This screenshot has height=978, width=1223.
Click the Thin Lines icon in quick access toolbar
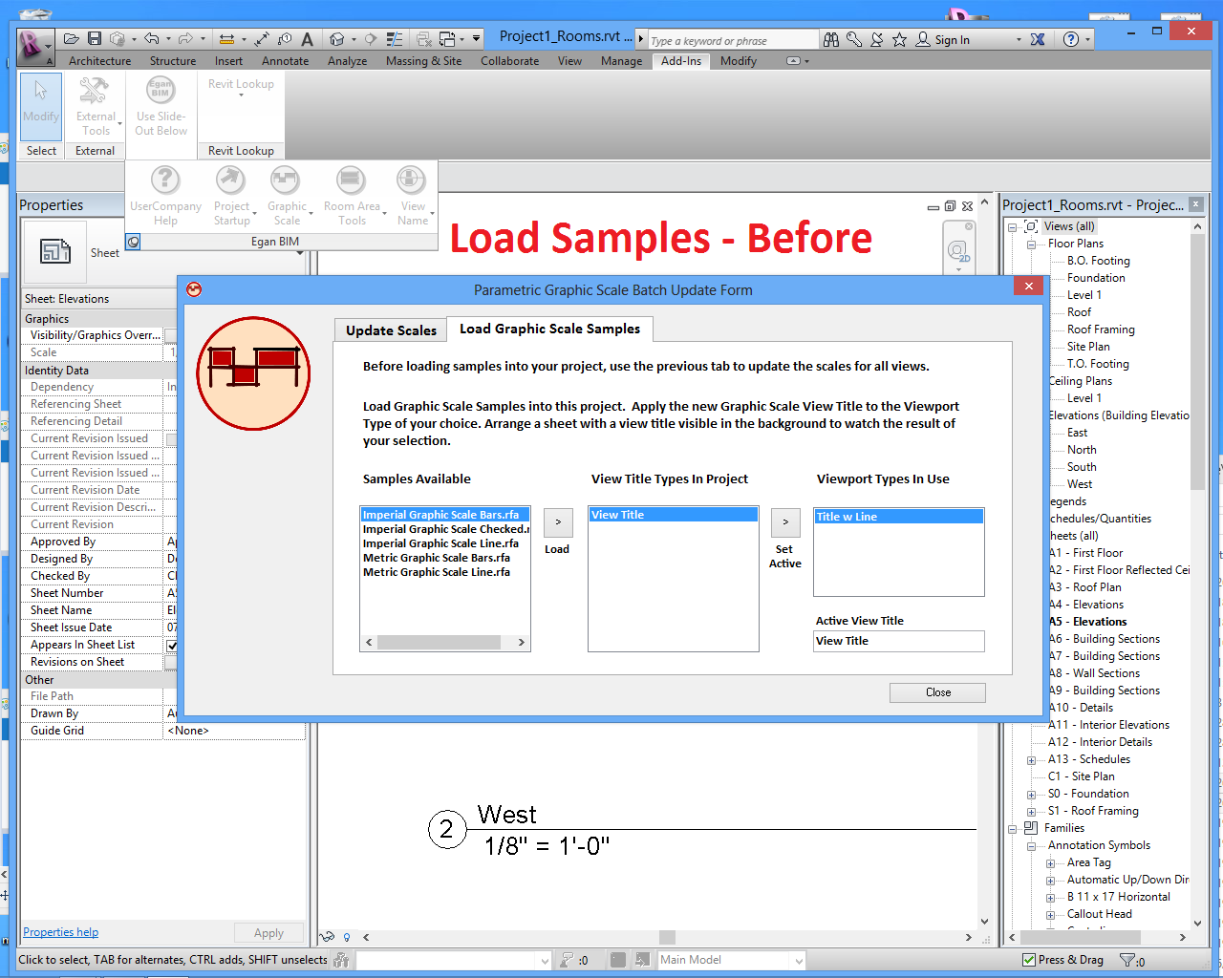point(395,39)
